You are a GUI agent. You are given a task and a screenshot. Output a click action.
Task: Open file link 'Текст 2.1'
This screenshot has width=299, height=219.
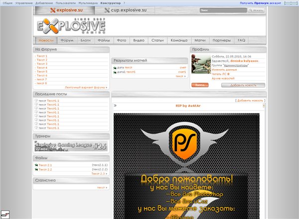click(x=45, y=165)
